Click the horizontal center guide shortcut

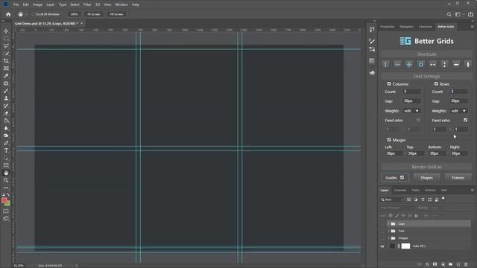(397, 65)
